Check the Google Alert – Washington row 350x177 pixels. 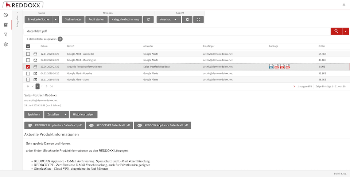(x=28, y=60)
